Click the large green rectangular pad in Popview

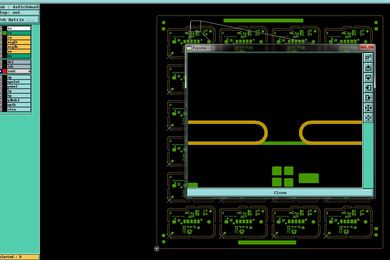[309, 178]
